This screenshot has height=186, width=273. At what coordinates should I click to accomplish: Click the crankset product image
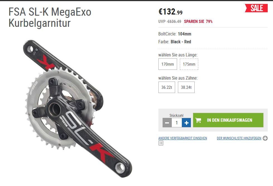click(78, 109)
